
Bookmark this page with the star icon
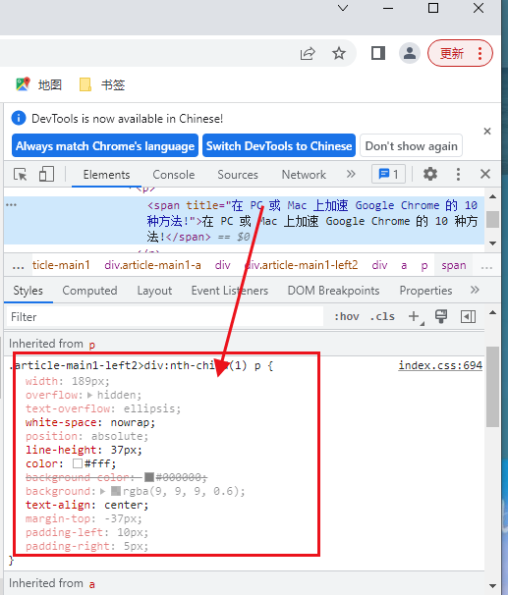339,53
